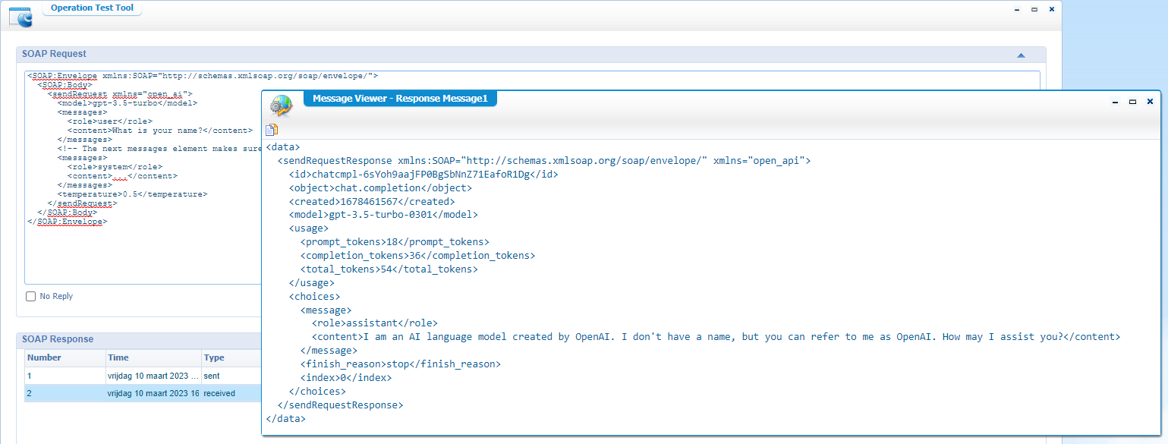1168x444 pixels.
Task: Click the copy icon in Message Viewer toolbar
Action: tap(271, 130)
